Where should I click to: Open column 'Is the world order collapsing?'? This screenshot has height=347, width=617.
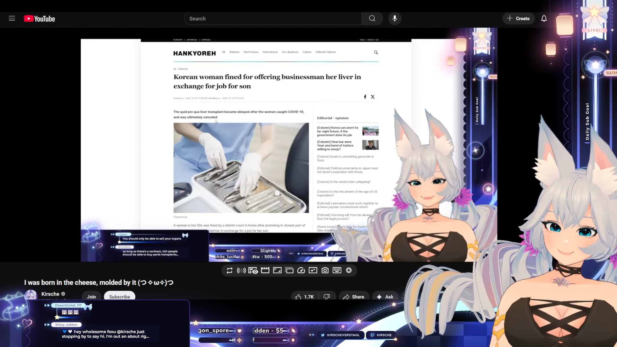(x=344, y=182)
